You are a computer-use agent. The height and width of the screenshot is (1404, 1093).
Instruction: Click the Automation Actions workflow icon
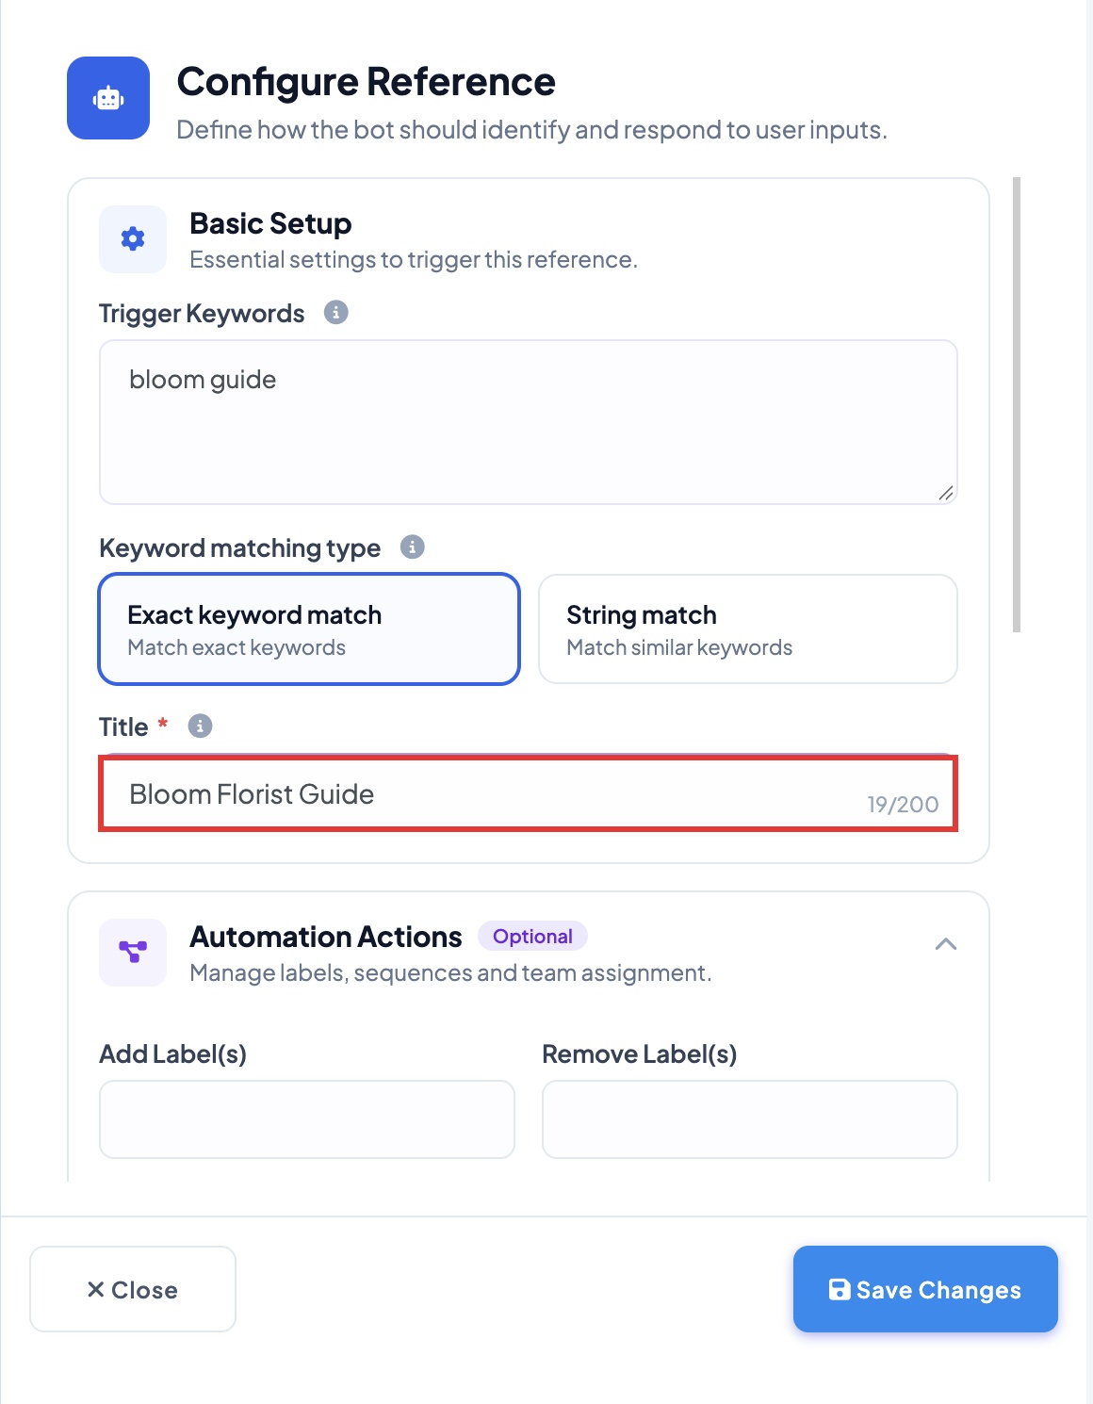[133, 953]
